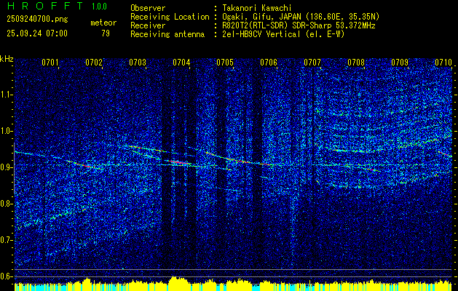The image size is (458, 291).
Task: Click the meteor count 79
Action: (106, 33)
